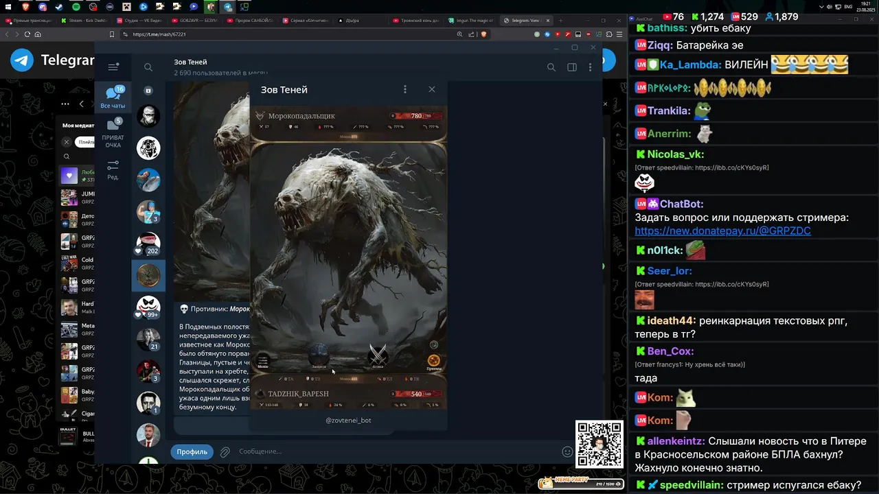Click the Brave shields icon

(x=483, y=34)
